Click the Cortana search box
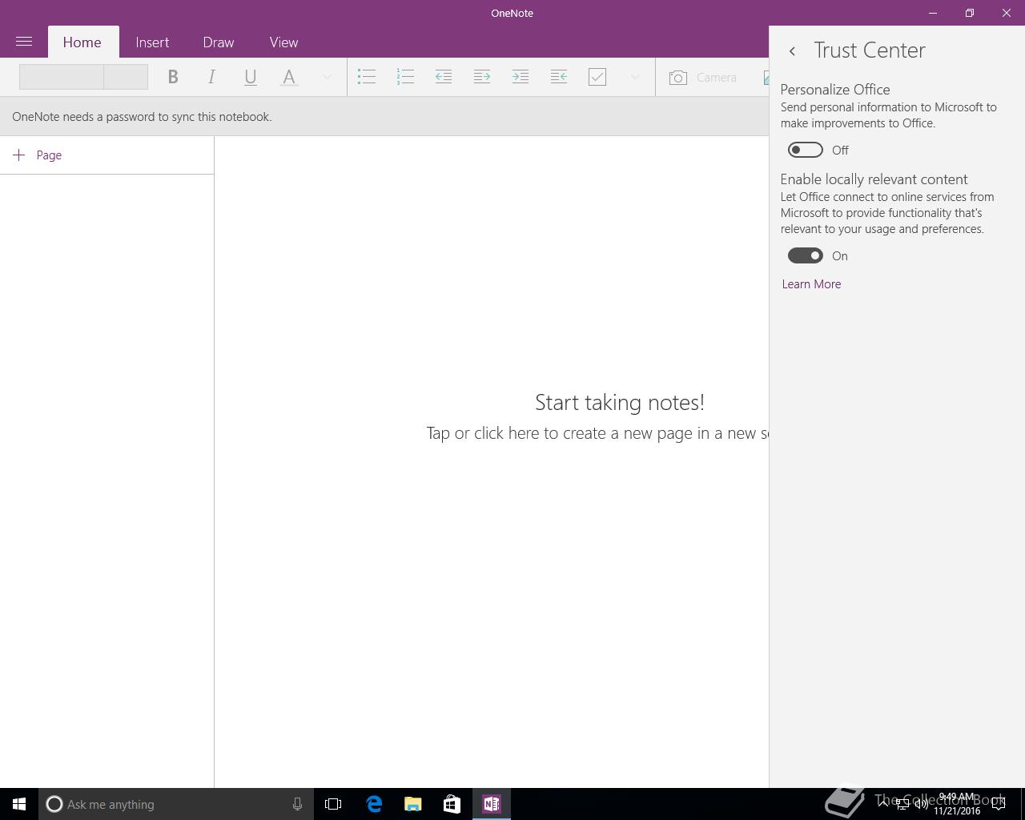This screenshot has width=1025, height=820. point(176,804)
